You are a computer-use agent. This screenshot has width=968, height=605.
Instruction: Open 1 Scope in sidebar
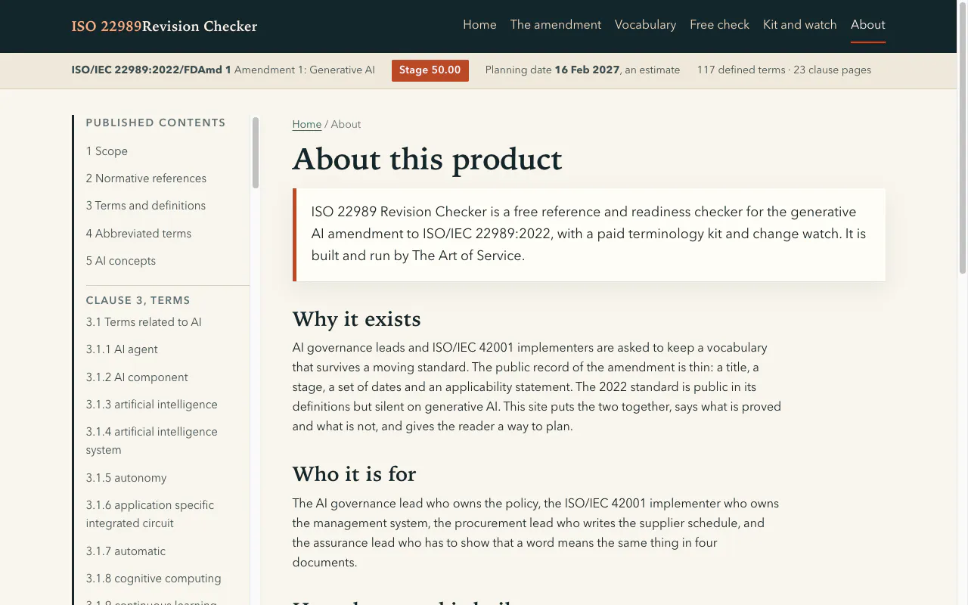[107, 151]
